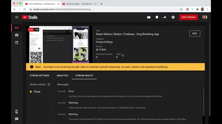The width and height of the screenshot is (222, 124).
Task: Click the Poor stream status label
Action: click(x=37, y=92)
